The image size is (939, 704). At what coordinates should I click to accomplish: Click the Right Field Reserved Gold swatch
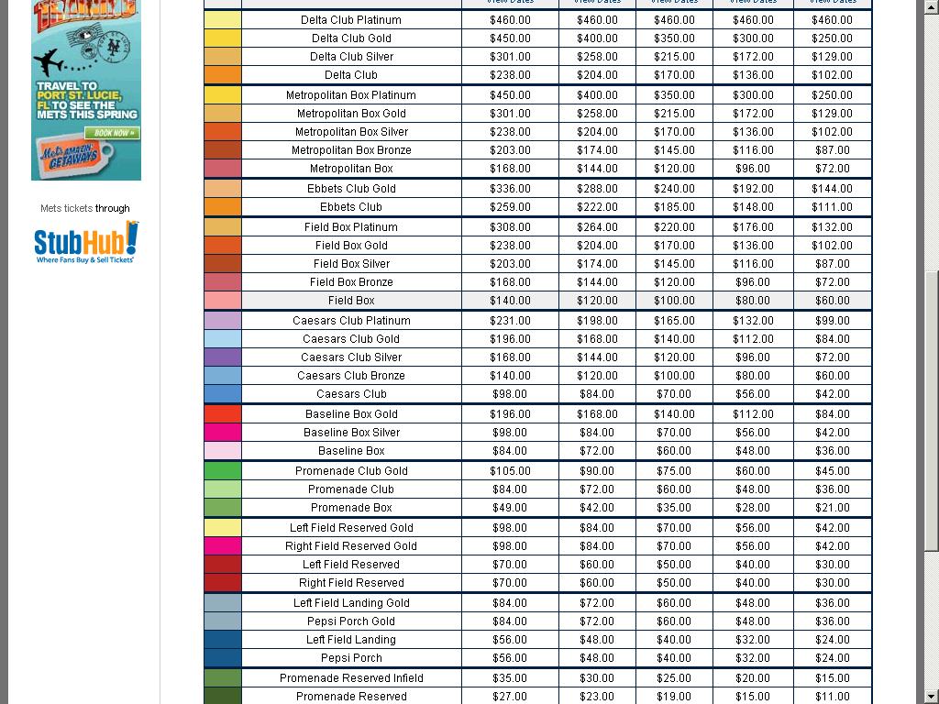(x=223, y=546)
